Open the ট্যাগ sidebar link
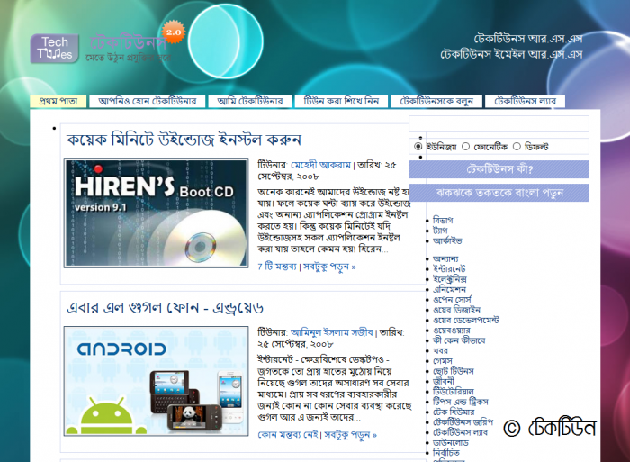Screen dimensions: 630x462 [440, 231]
